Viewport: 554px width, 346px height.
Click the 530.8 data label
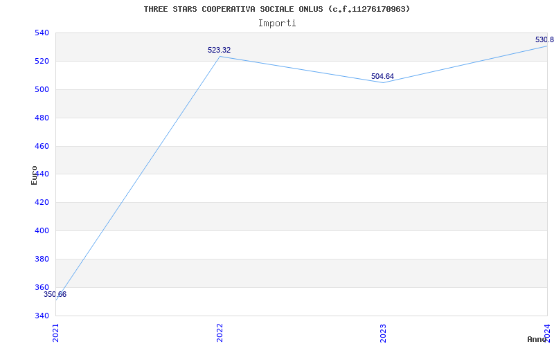tap(544, 39)
